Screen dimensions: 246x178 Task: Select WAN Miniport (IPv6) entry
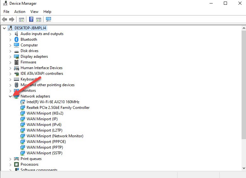[44, 125]
